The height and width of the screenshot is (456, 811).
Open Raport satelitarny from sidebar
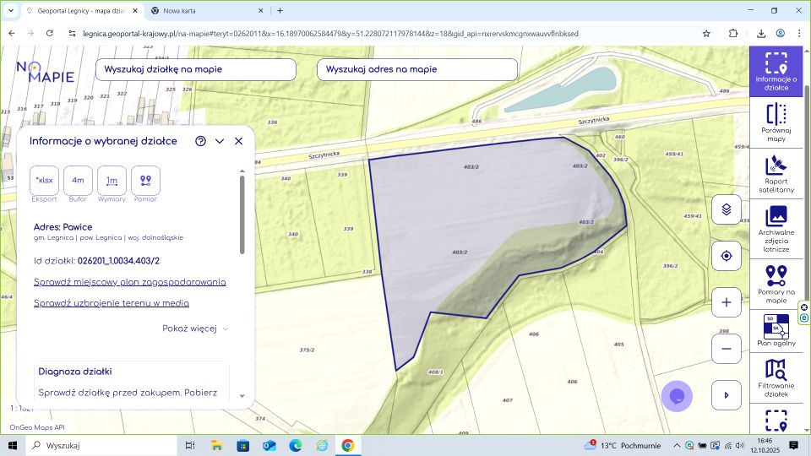[x=776, y=175]
